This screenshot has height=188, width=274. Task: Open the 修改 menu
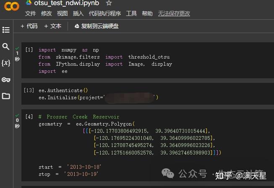(x=46, y=13)
